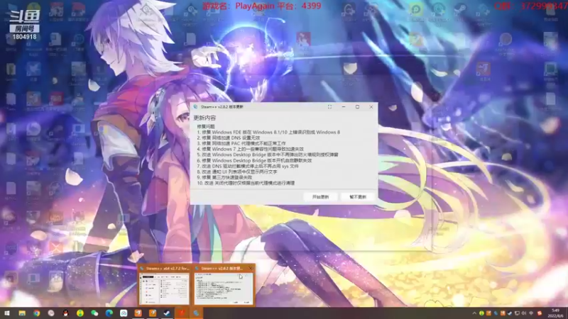568x319 pixels.
Task: Select changelog line 7 about DNS sys 文件
Action: [248, 166]
